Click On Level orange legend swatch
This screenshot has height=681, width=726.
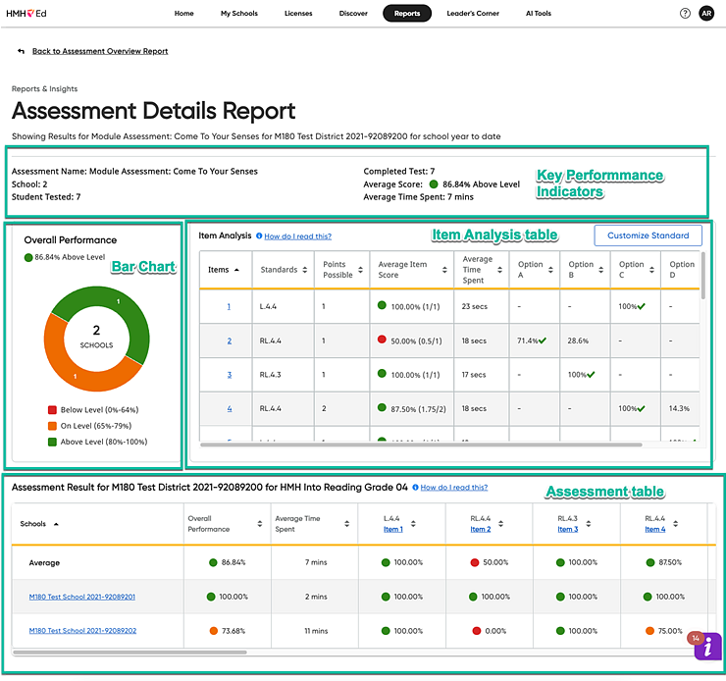pyautogui.click(x=52, y=426)
